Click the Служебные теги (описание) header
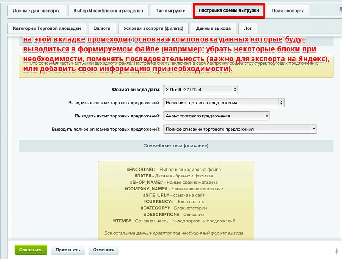 pos(176,145)
